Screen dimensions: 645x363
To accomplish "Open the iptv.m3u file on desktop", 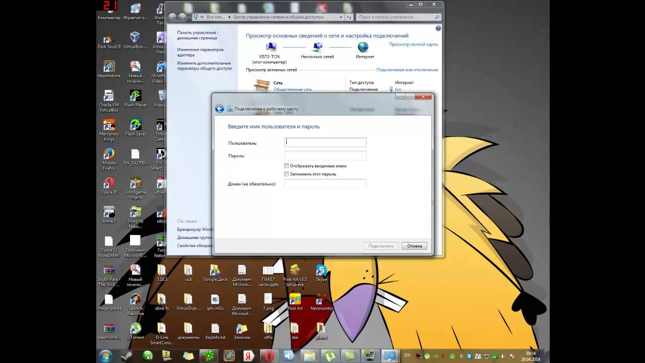I will pyautogui.click(x=215, y=301).
